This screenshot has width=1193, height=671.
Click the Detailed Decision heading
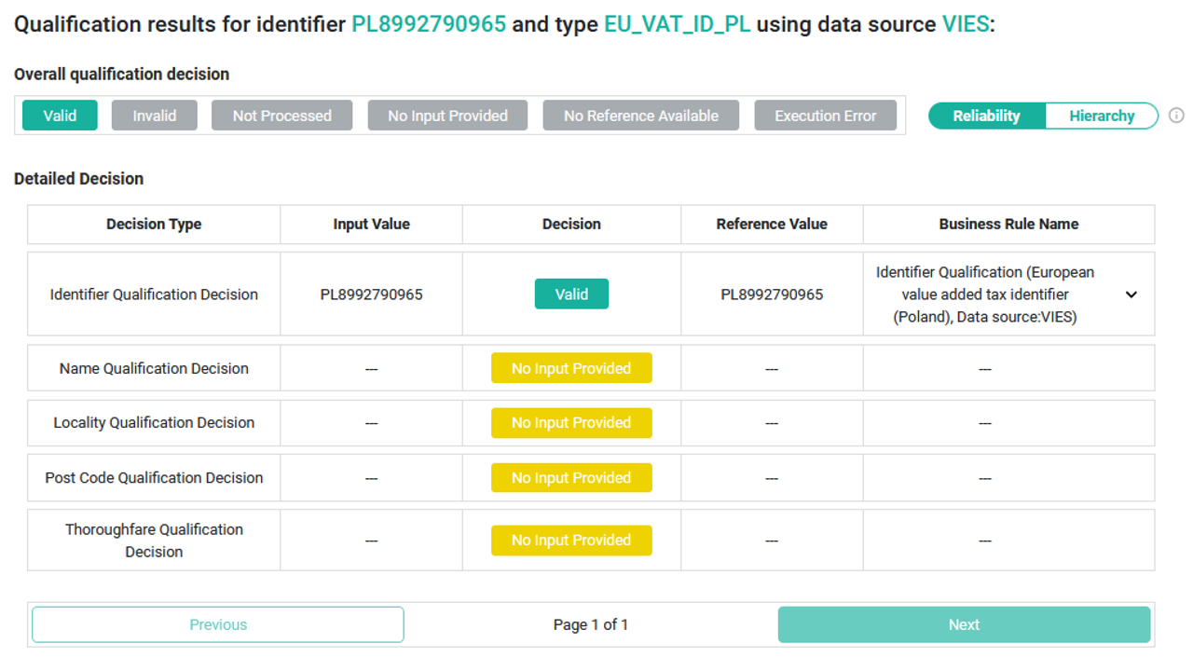pos(78,178)
